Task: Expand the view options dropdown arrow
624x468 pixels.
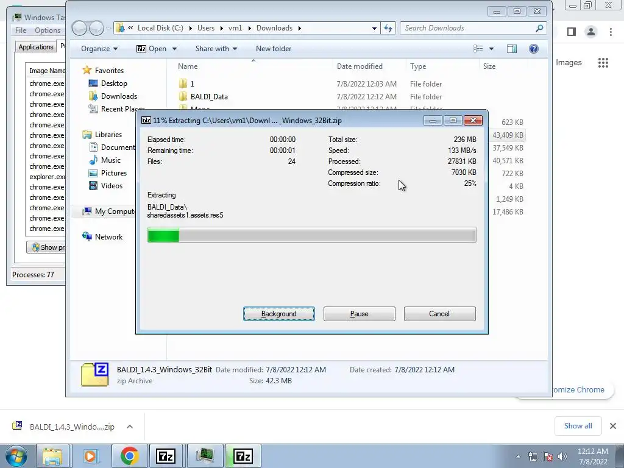Action: click(492, 49)
